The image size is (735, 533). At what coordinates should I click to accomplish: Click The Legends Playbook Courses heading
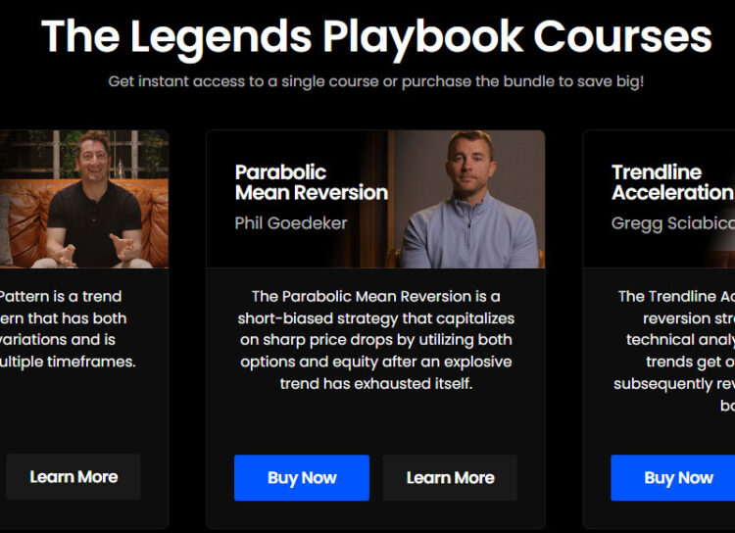pos(376,36)
